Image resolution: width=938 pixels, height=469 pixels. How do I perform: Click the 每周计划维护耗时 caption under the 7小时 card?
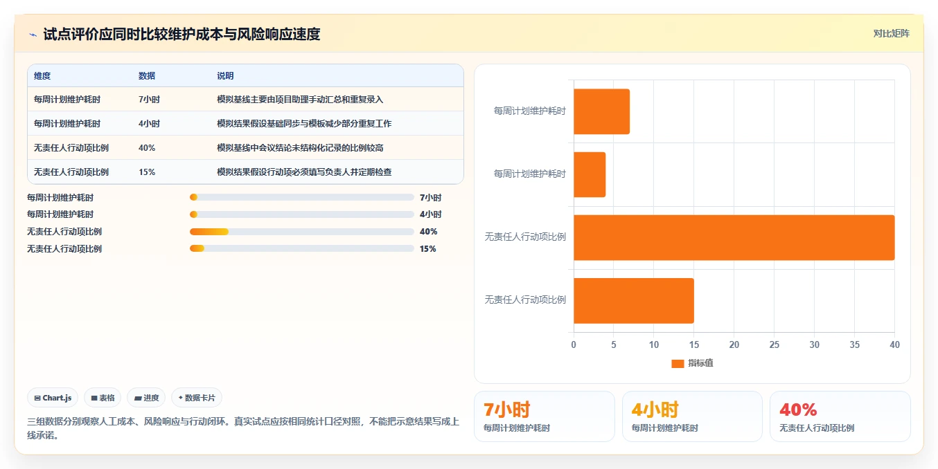[x=517, y=428]
